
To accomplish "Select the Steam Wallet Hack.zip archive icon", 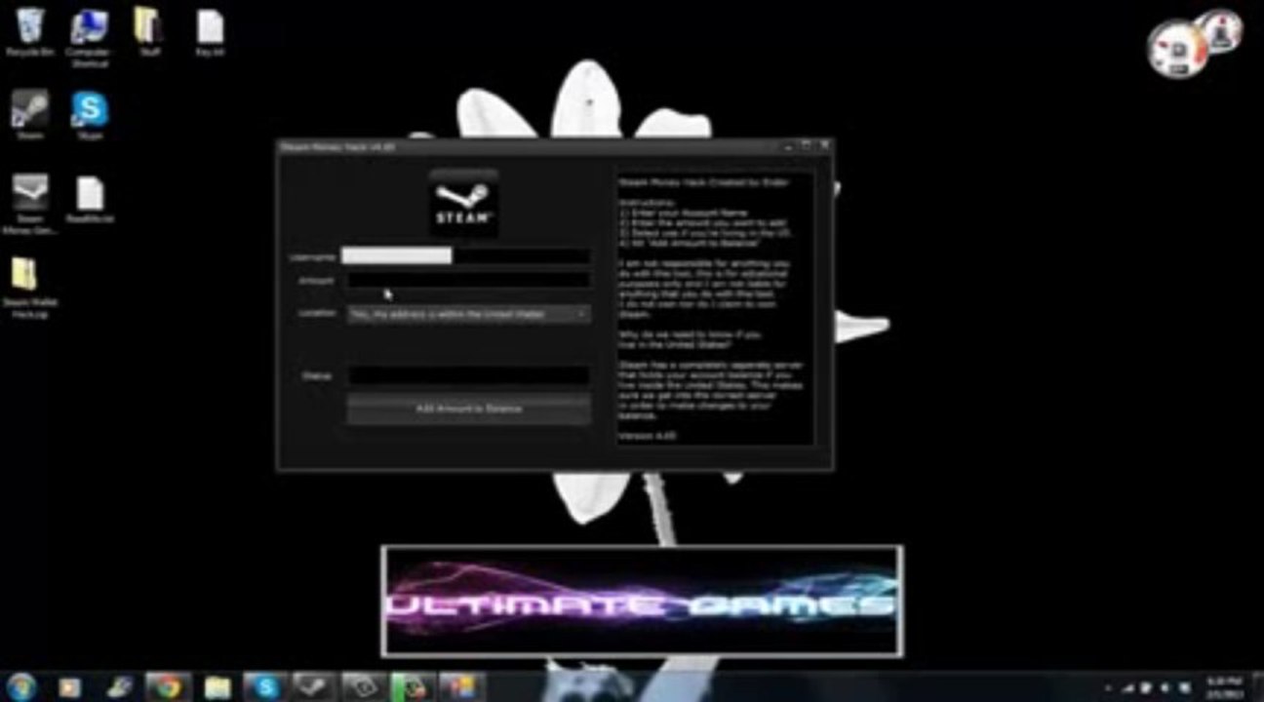I will 29,288.
